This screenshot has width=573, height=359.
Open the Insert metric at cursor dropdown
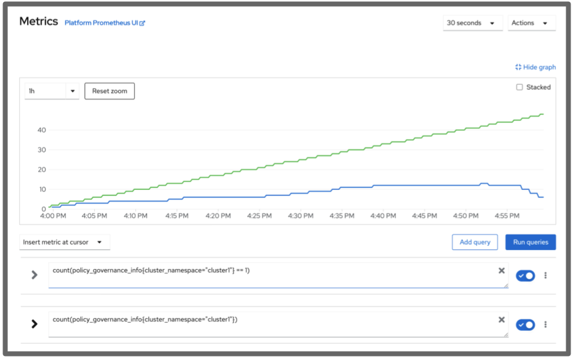coord(65,242)
